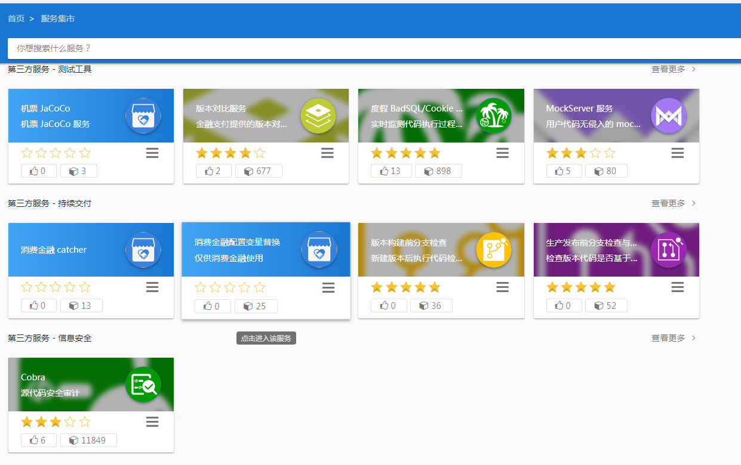Set fifth star rating on 消费金融 catcher
This screenshot has width=741, height=465.
pos(85,287)
